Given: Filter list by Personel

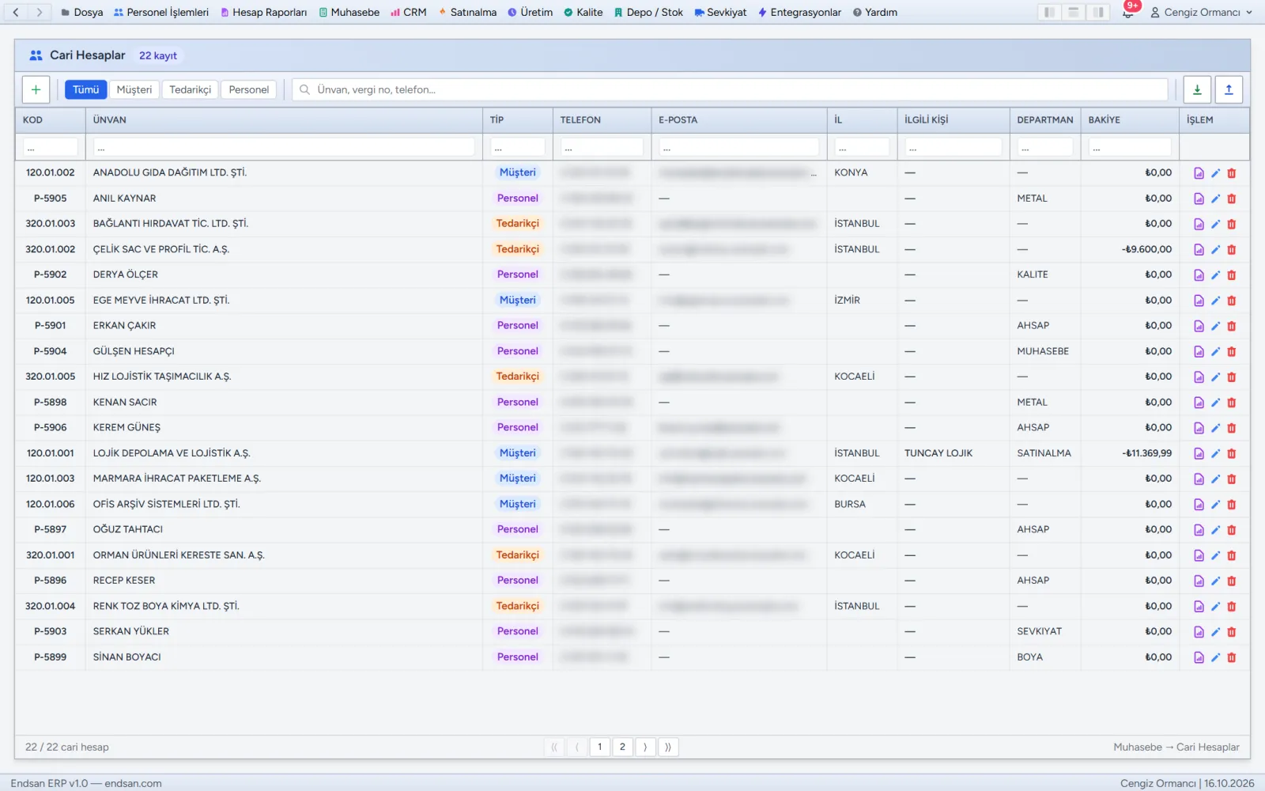Looking at the screenshot, I should (x=248, y=89).
